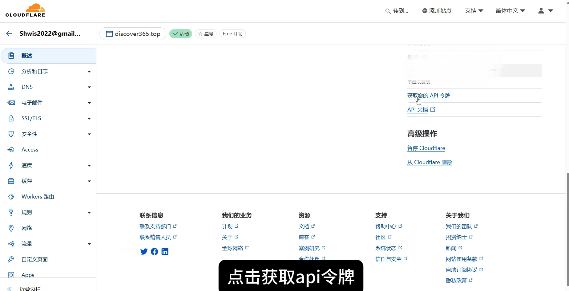
Task: Expand the 缓存 submenu arrow
Action: pos(89,181)
